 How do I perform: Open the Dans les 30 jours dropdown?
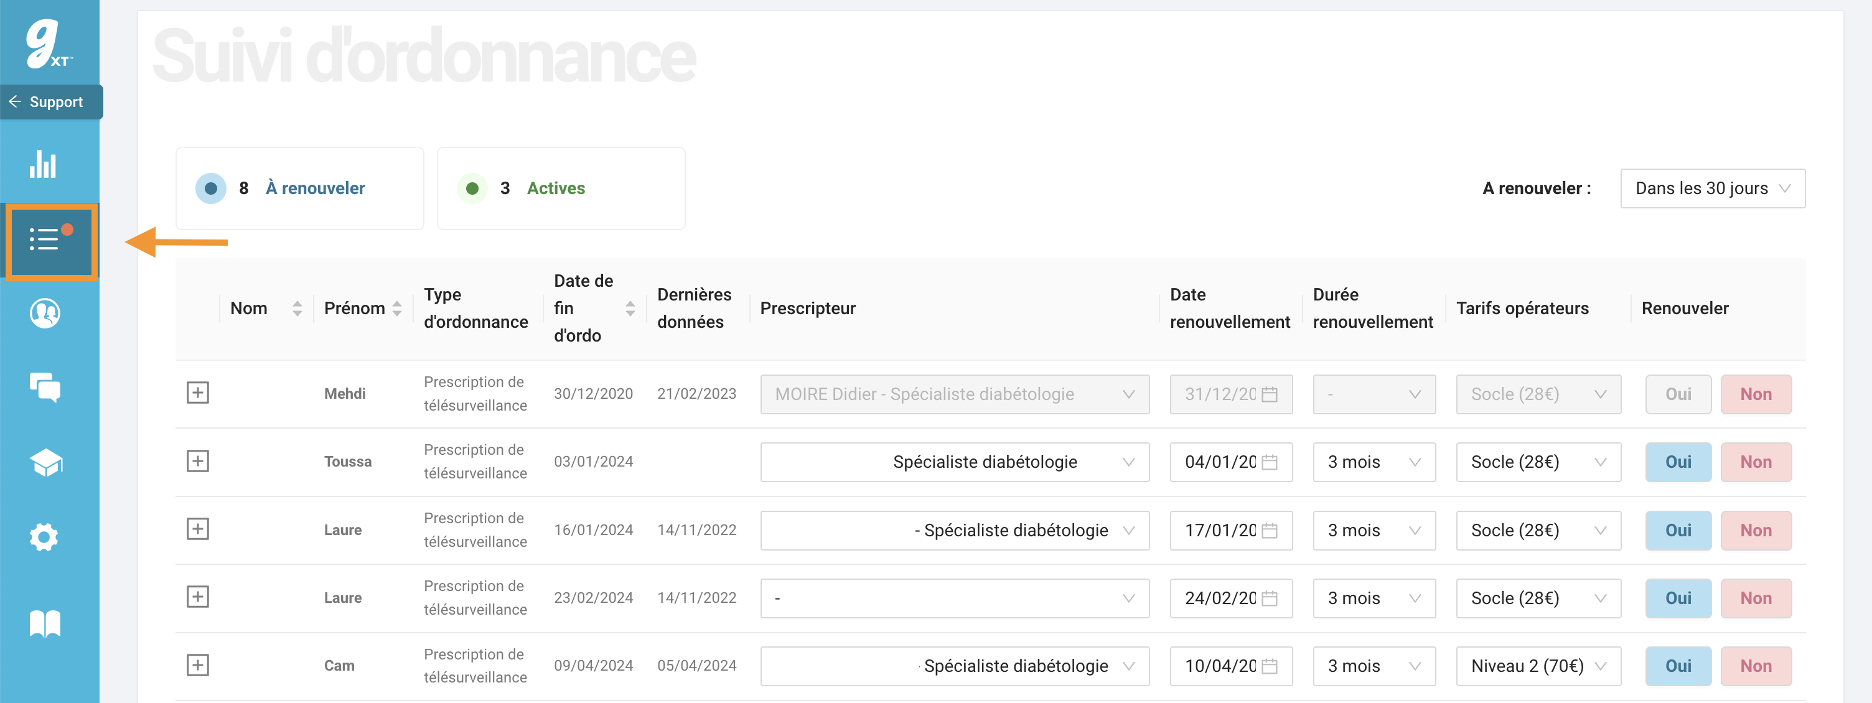1712,188
